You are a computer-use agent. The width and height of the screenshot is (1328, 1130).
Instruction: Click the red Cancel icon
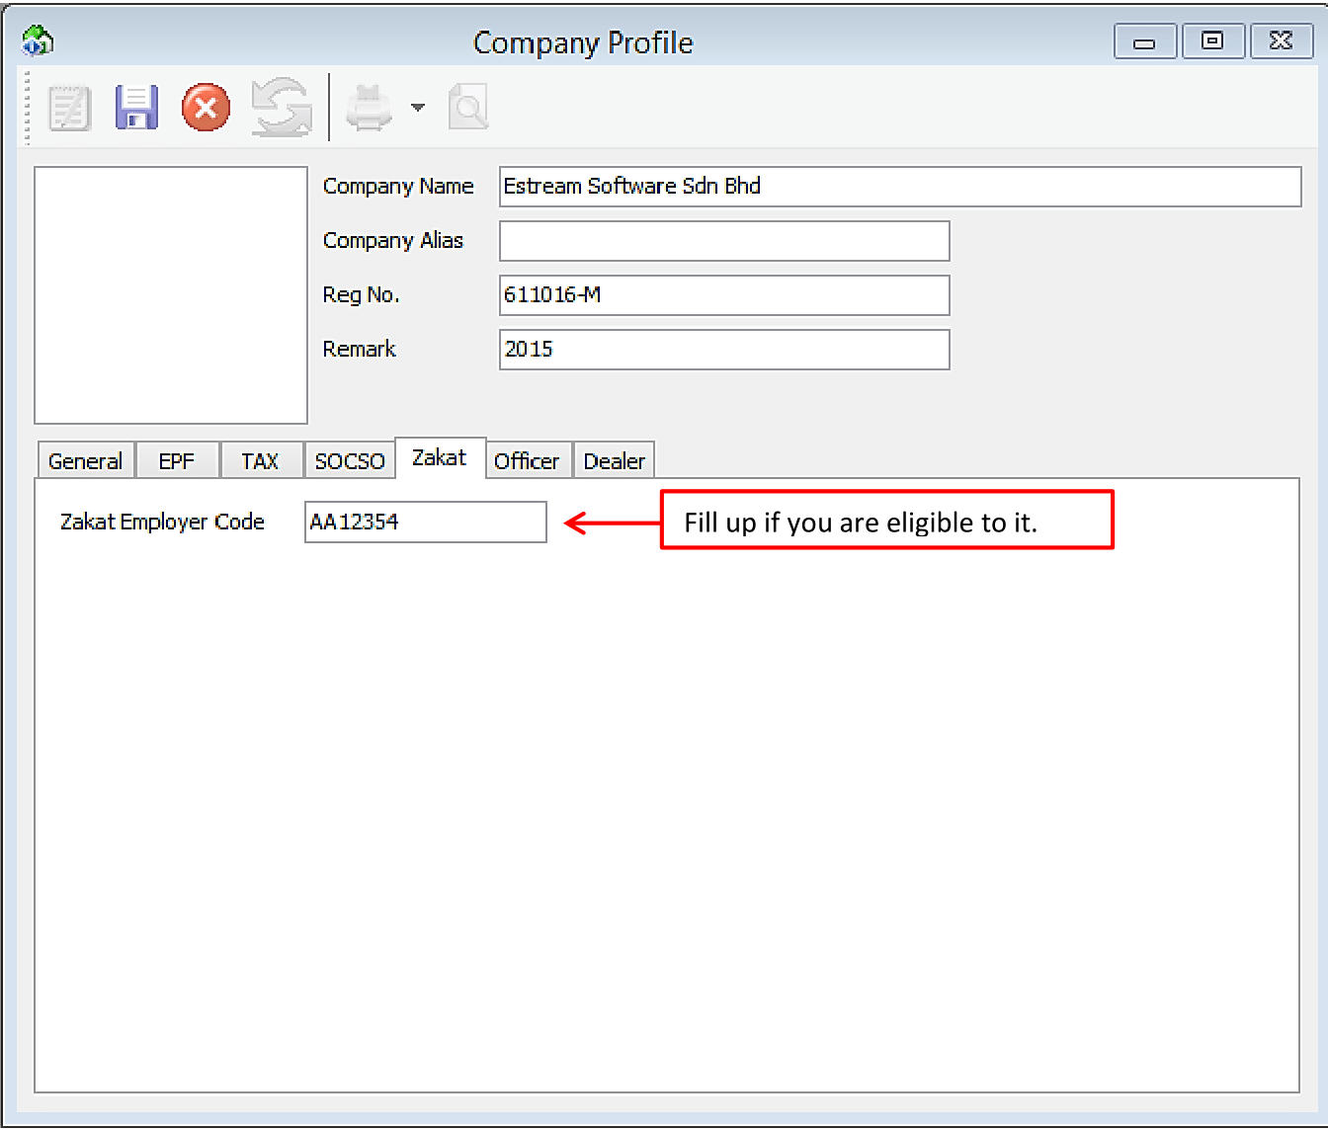pos(206,108)
